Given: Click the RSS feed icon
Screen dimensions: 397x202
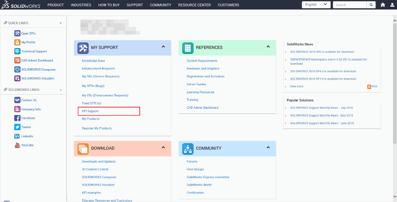Looking at the screenshot, I should [x=369, y=87].
